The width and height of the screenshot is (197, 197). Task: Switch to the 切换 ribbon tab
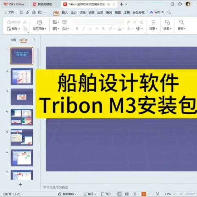(83, 13)
